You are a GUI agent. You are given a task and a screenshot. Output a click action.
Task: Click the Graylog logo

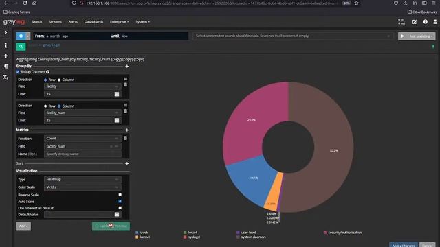coord(14,22)
